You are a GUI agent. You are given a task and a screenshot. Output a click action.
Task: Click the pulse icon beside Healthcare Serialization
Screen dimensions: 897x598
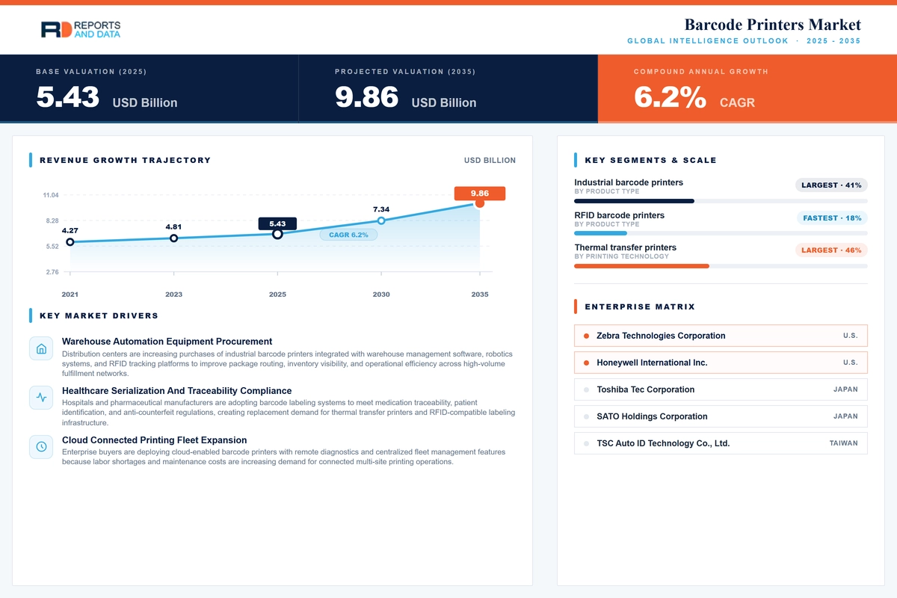point(41,397)
